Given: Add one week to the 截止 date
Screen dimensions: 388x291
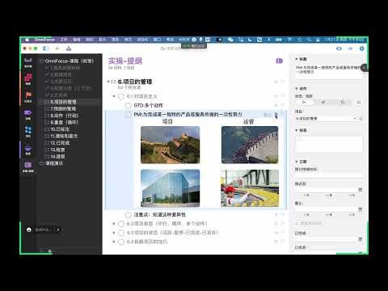Looking at the screenshot, I should click(329, 215).
